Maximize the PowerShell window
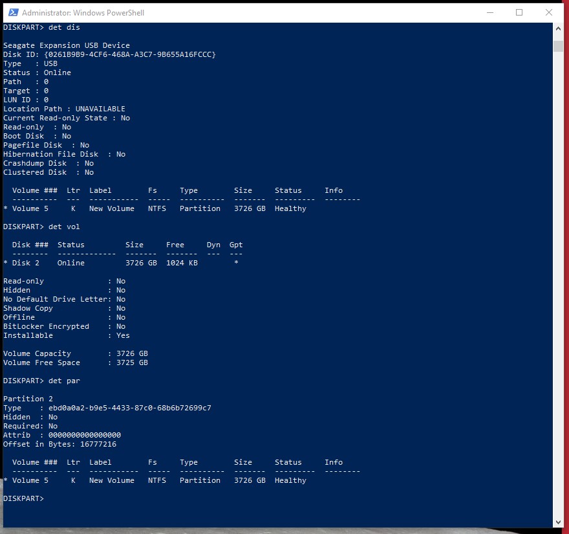Image resolution: width=569 pixels, height=534 pixels. click(519, 12)
